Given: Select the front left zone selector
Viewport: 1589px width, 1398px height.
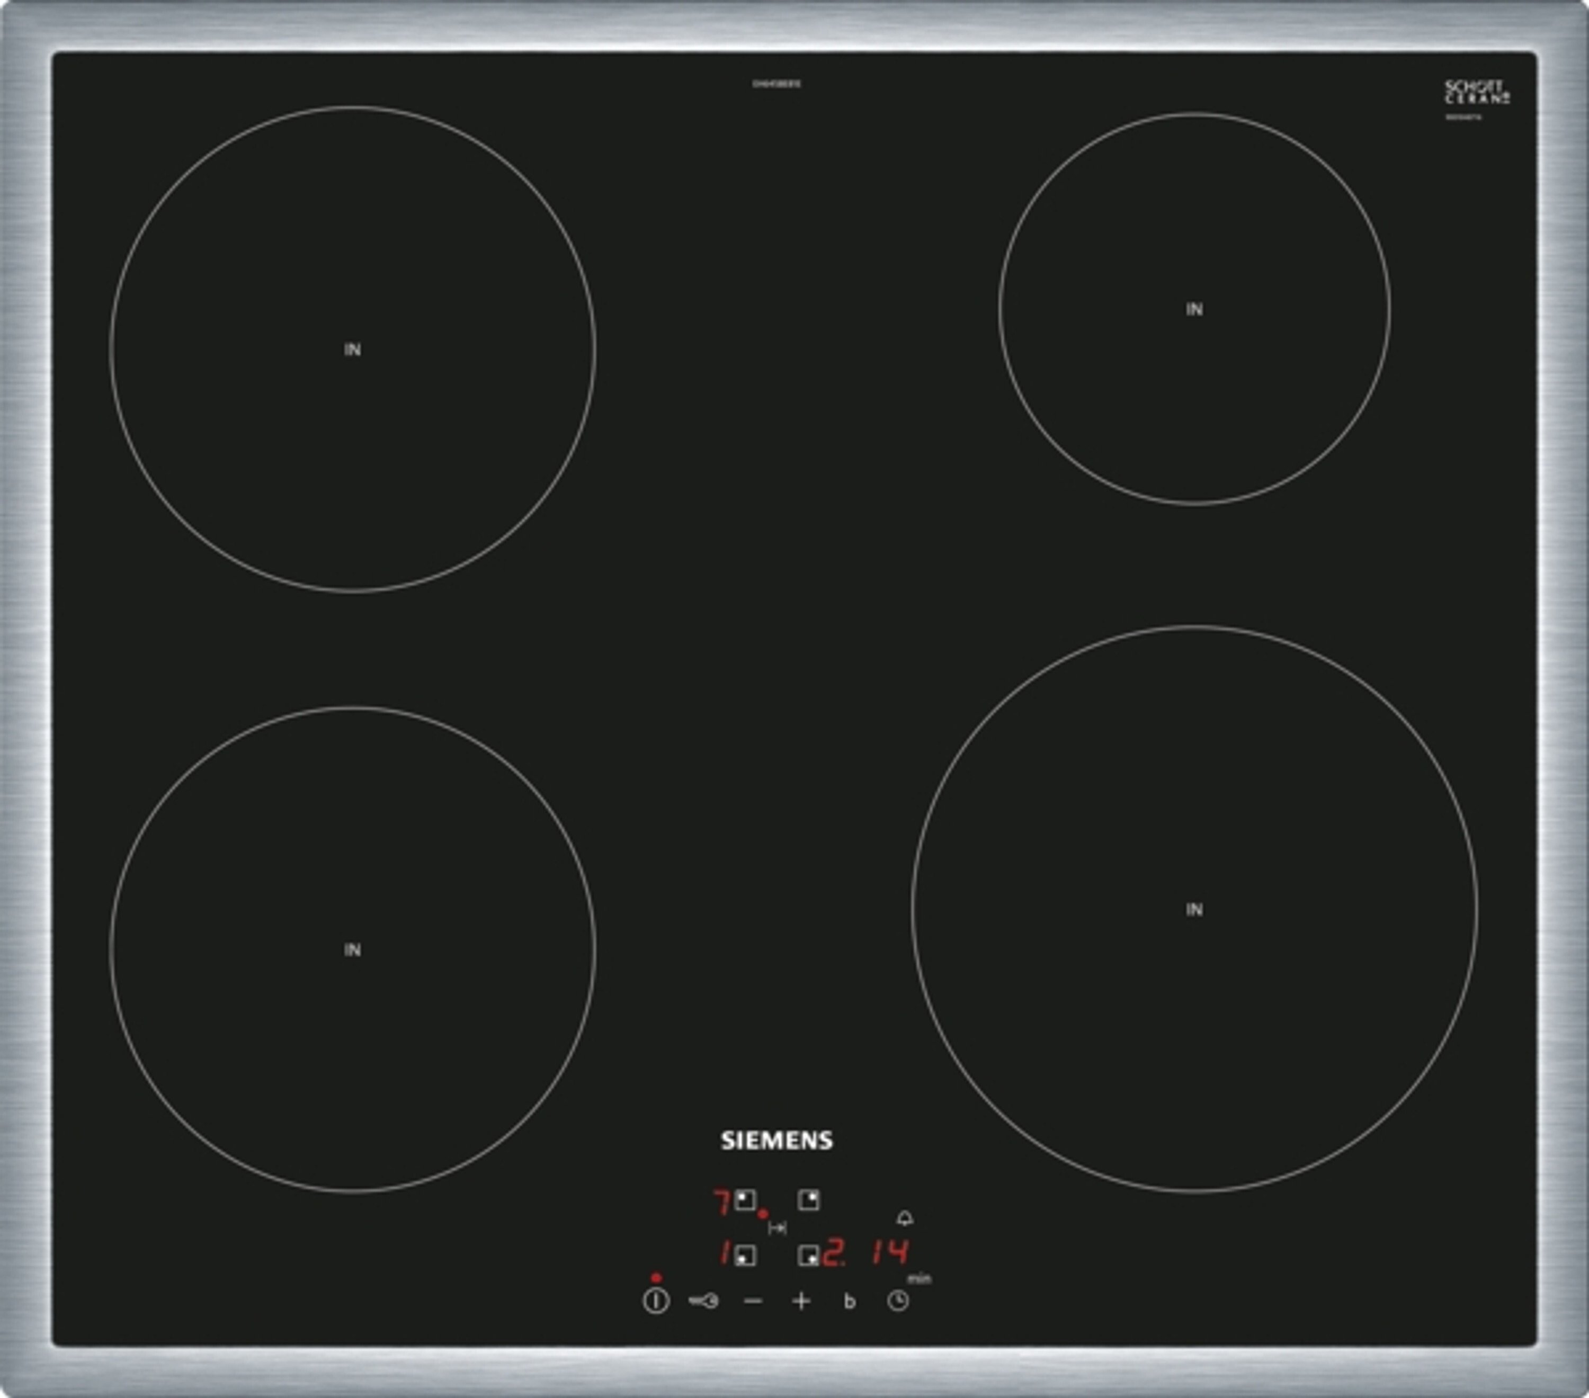Looking at the screenshot, I should (x=746, y=1256).
